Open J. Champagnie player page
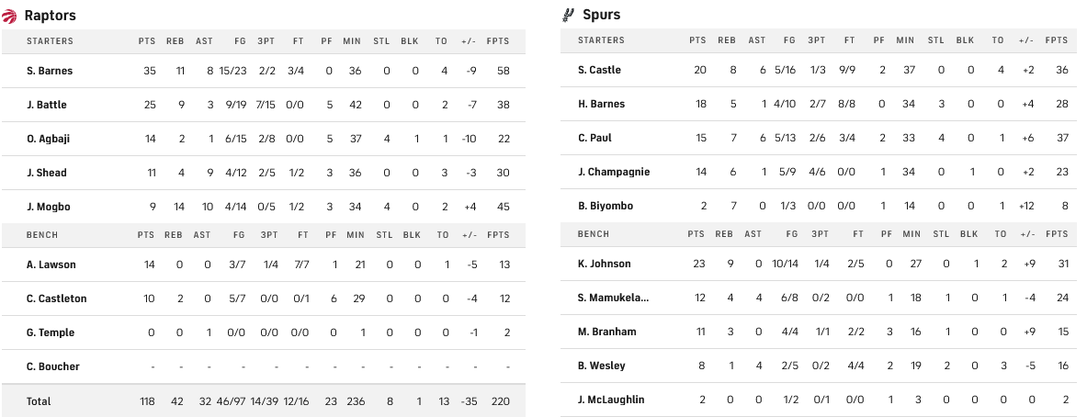The image size is (1087, 417). 612,172
